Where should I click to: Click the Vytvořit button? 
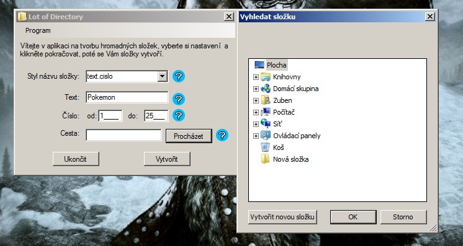(167, 159)
